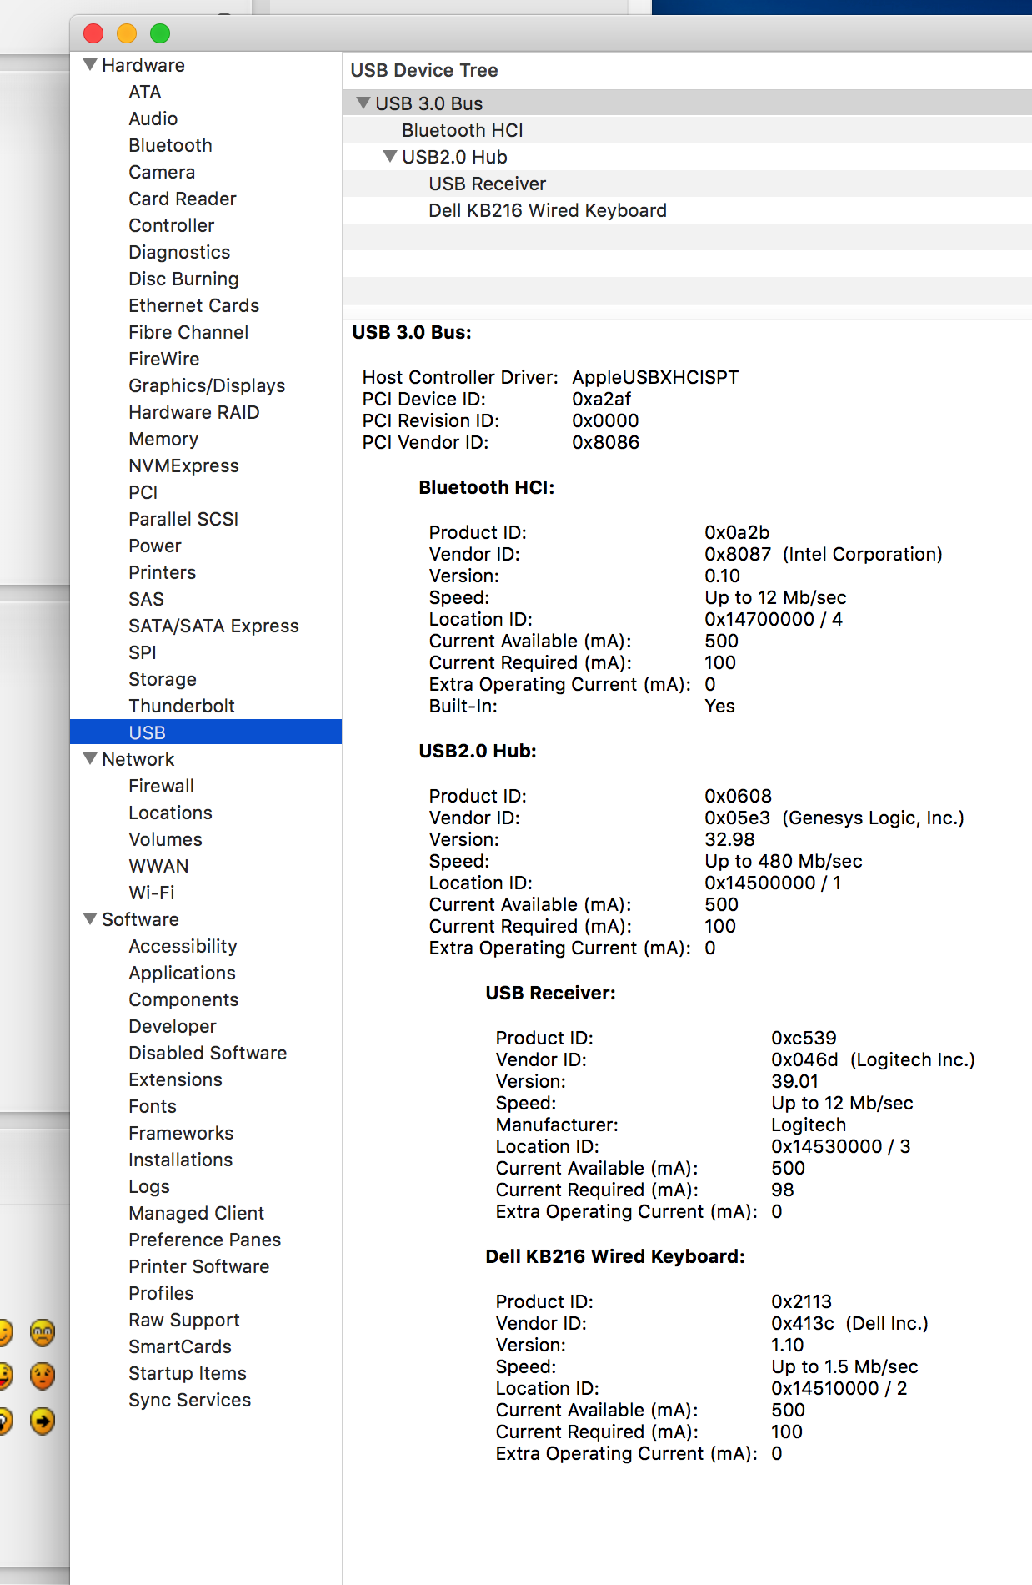
Task: Show Startup Items under Software
Action: coord(187,1373)
